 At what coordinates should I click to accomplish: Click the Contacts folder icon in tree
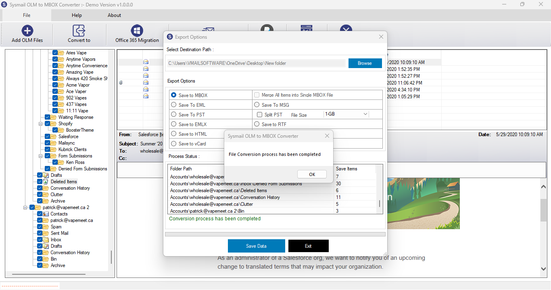46,214
